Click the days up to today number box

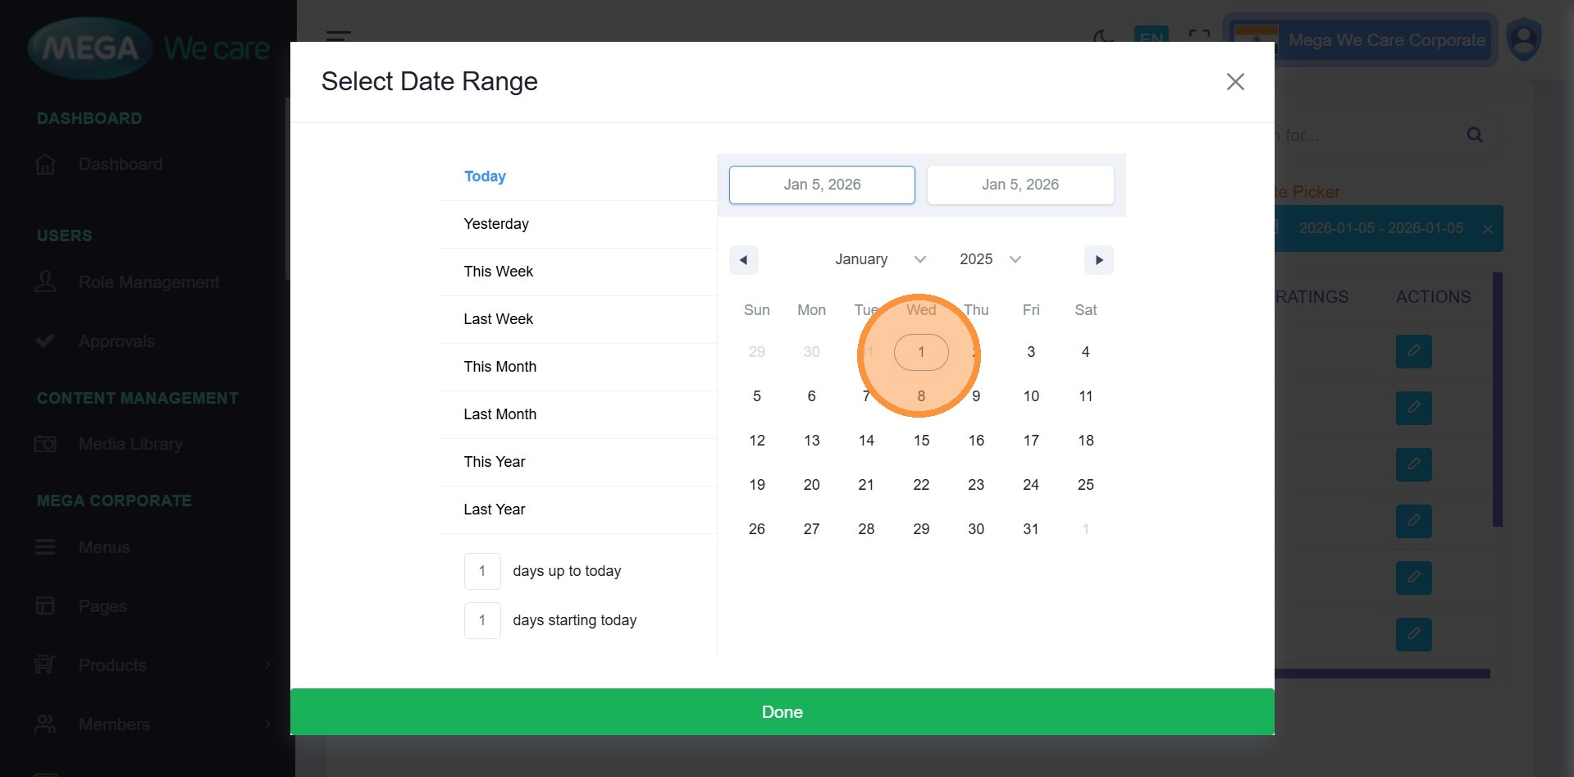[x=482, y=571]
